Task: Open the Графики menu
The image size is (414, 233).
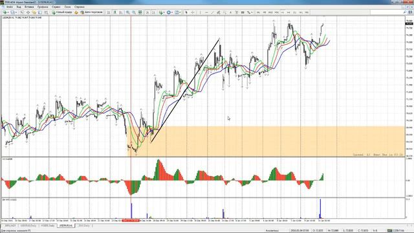Action: point(43,7)
